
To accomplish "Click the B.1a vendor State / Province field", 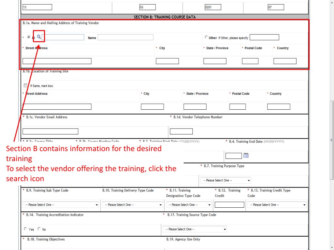I will tap(215, 61).
